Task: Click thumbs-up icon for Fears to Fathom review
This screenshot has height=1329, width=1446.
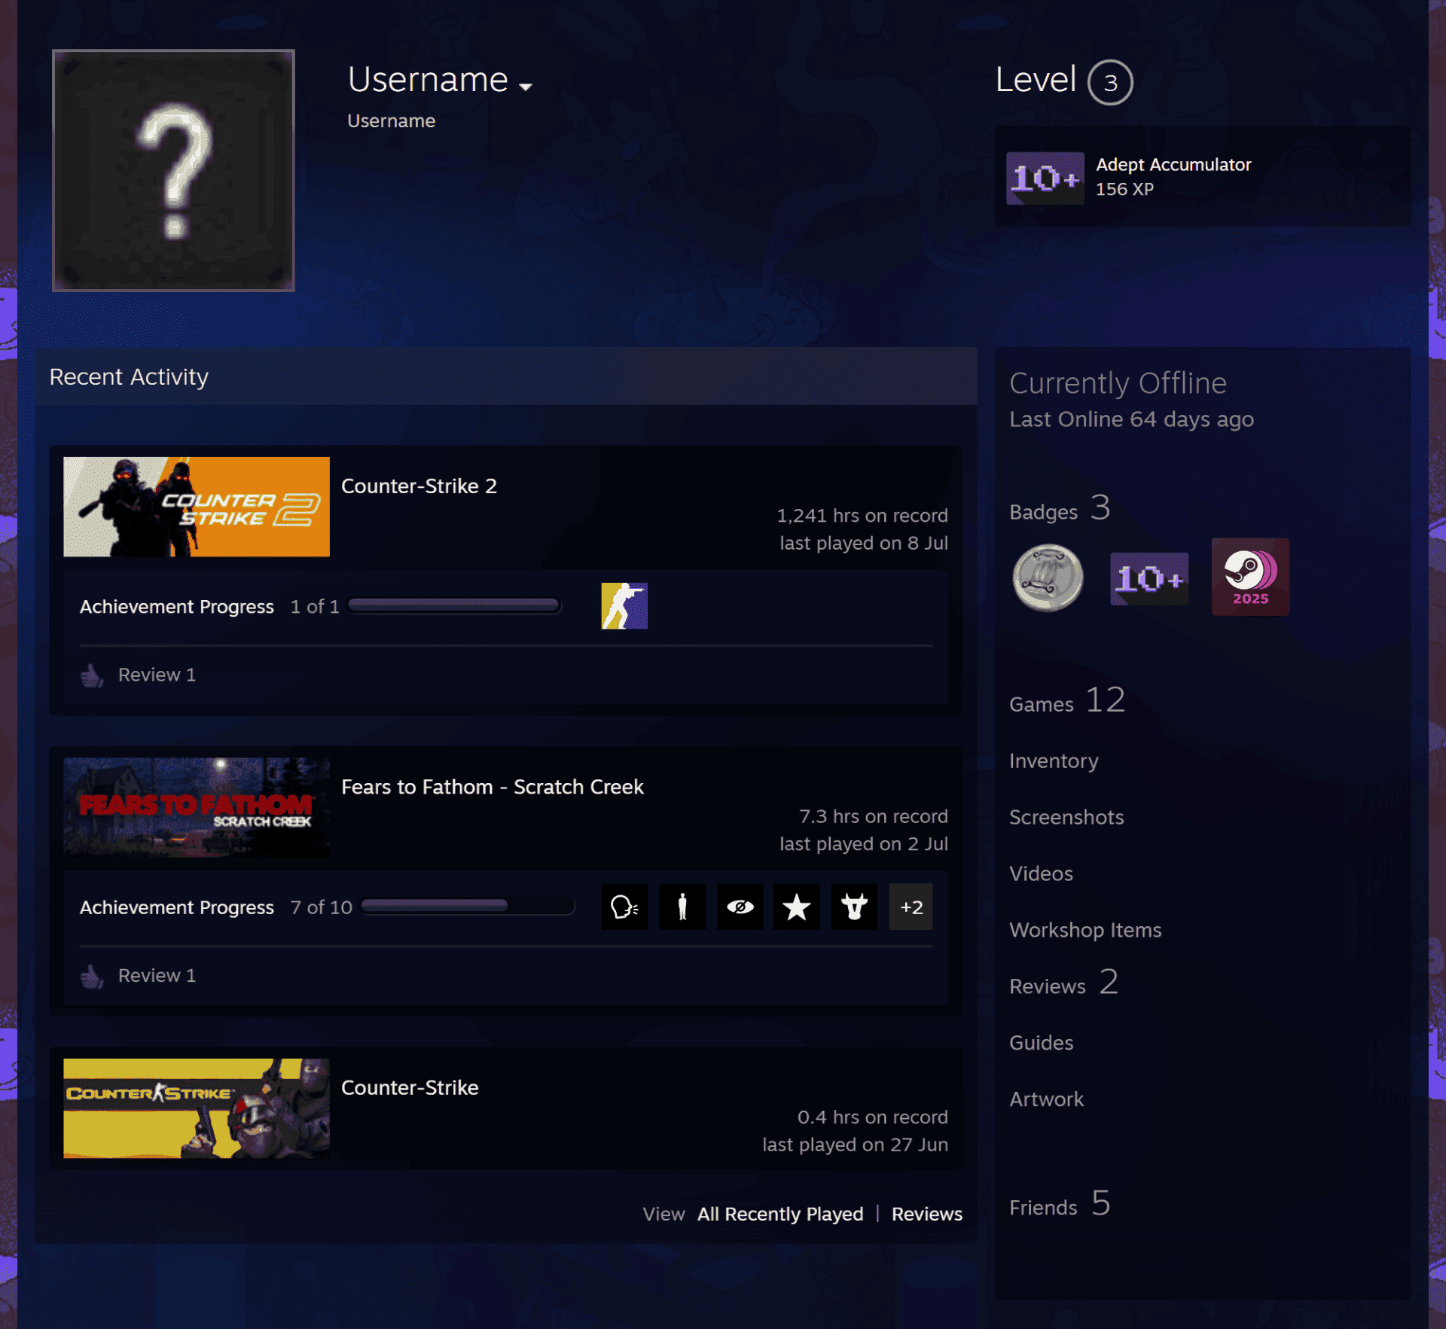Action: click(92, 976)
